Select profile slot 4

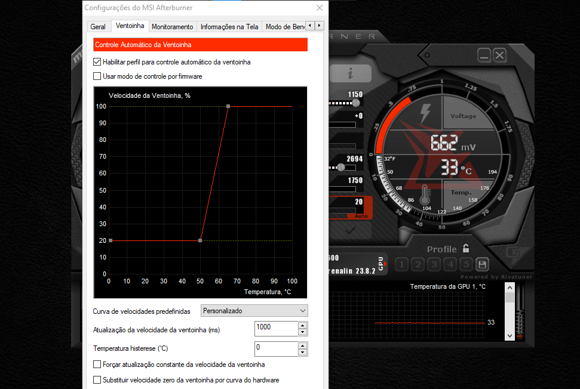coord(450,264)
